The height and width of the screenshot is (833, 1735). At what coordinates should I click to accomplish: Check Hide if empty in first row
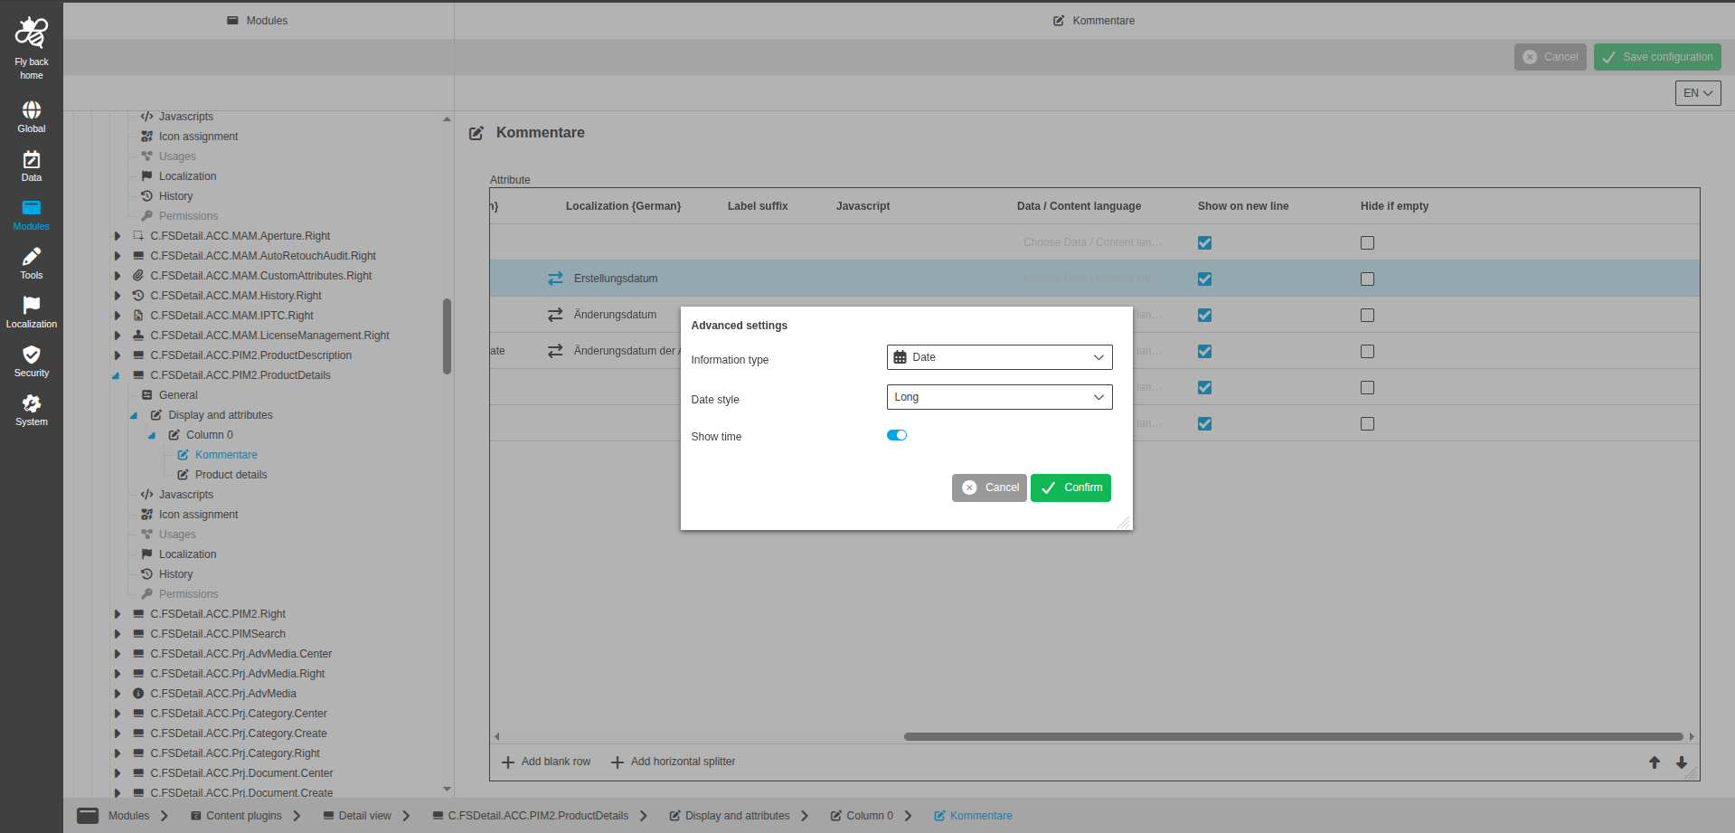[x=1367, y=242]
